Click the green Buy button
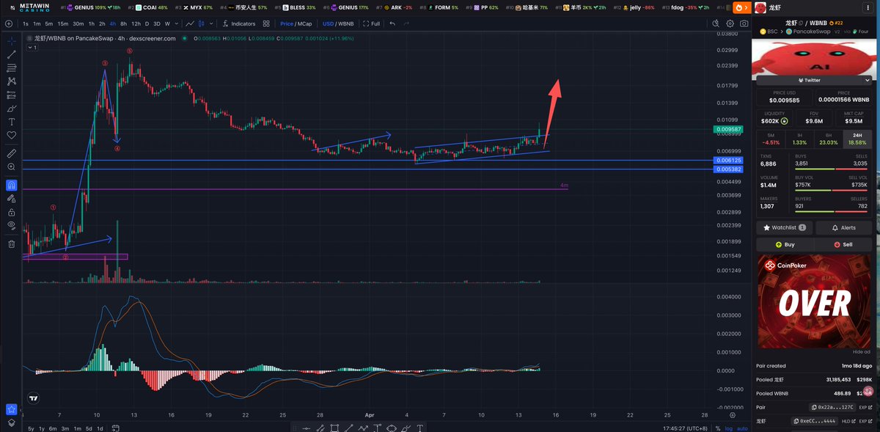The image size is (880, 432). coord(784,244)
